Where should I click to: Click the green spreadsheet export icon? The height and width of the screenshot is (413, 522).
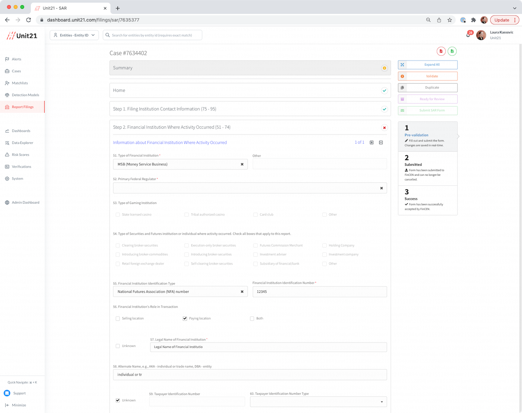coord(452,51)
